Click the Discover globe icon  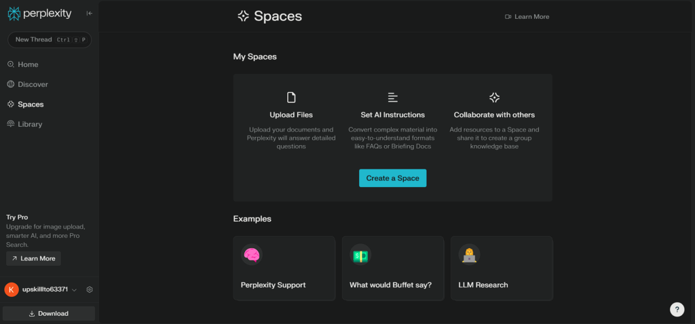11,84
